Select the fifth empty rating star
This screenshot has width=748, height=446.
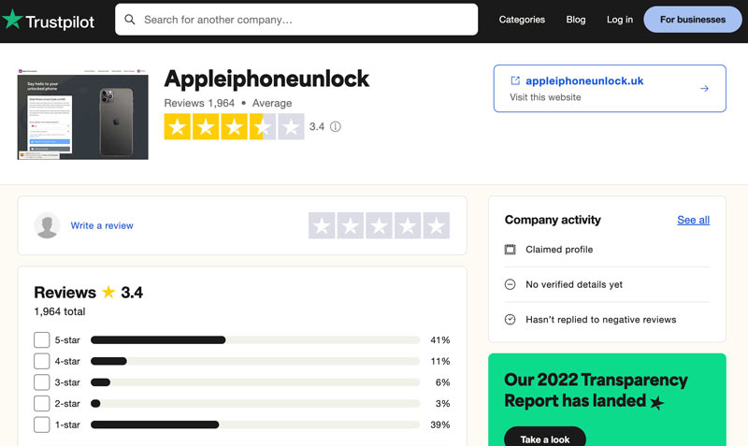tap(436, 225)
